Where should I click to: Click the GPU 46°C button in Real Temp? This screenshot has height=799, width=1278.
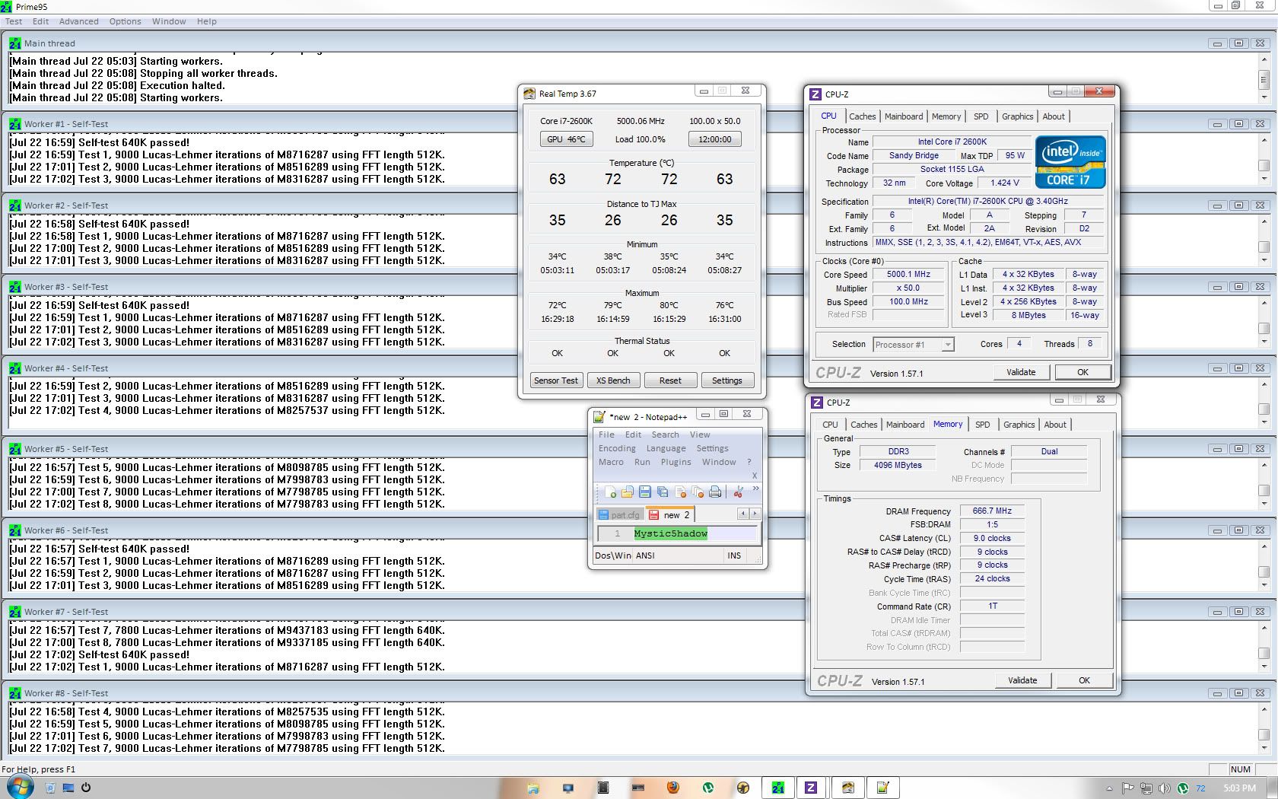pyautogui.click(x=567, y=139)
